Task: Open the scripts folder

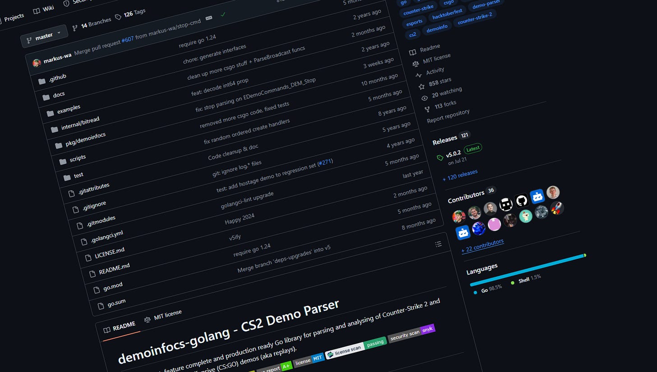Action: [x=78, y=159]
